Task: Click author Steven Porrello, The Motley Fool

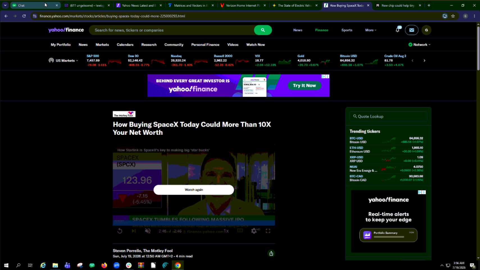Action: (x=143, y=251)
